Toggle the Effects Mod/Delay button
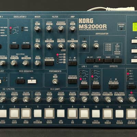Screen dimensions: 137x137 pos(114,87)
